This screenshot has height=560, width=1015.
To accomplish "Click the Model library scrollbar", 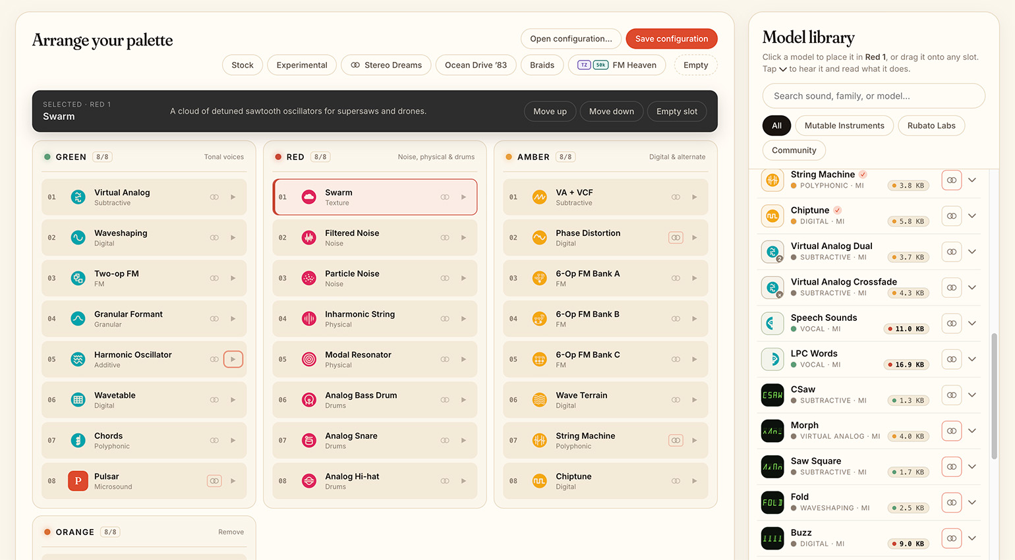I will point(994,395).
